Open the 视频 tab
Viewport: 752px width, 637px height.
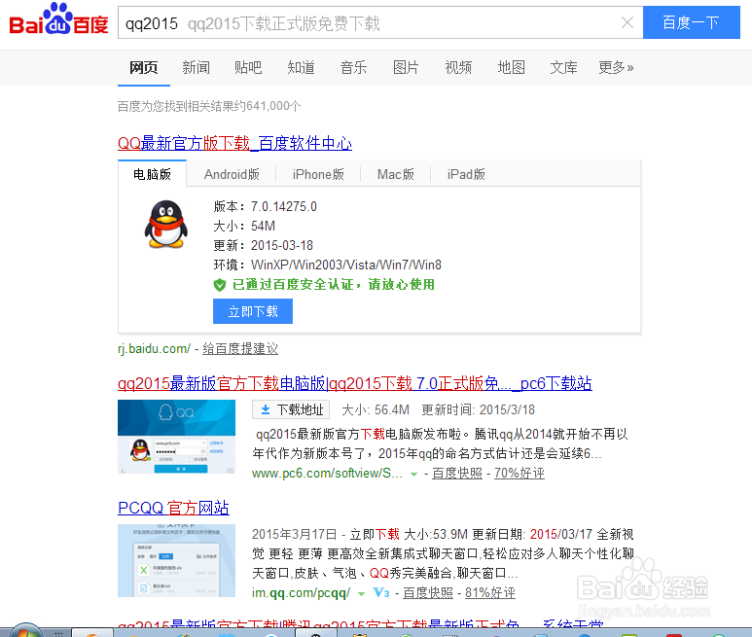coord(458,67)
